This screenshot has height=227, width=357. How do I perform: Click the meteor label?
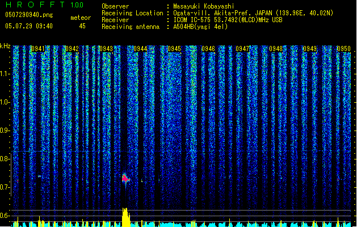coord(81,18)
